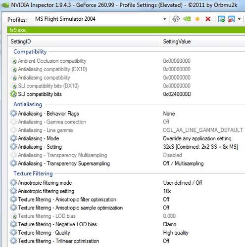The width and height of the screenshot is (245, 247).
Task: Open the toolbar dropdown arrow after remove-application icon
Action: [x=239, y=19]
